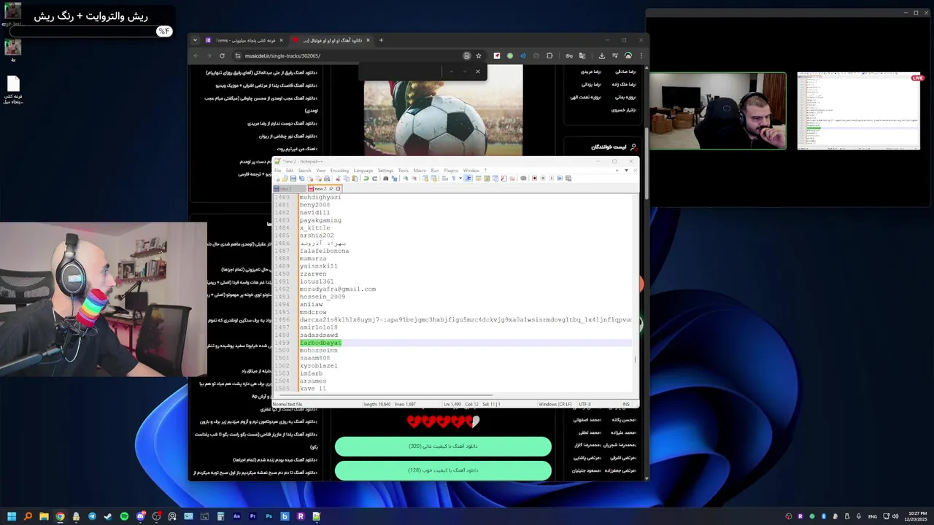Click the Paste icon in Notepad++ toolbar
934x525 pixels.
pyautogui.click(x=355, y=178)
